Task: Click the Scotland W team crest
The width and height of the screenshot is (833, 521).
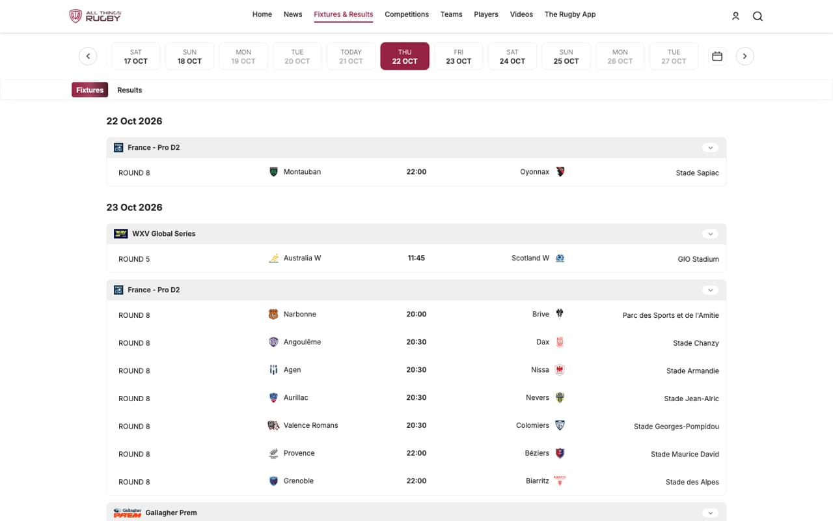Action: click(560, 258)
